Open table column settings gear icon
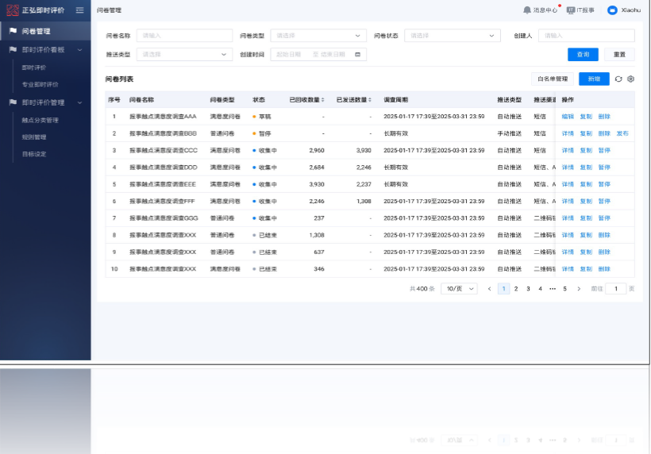Screen dimensions: 651x454 (x=631, y=79)
